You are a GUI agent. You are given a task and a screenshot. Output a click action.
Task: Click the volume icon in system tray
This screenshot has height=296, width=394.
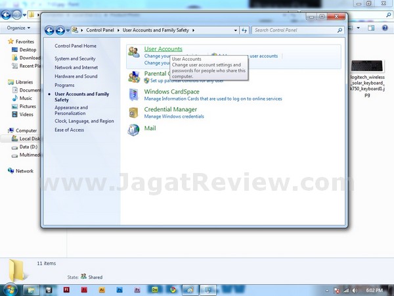pyautogui.click(x=355, y=289)
